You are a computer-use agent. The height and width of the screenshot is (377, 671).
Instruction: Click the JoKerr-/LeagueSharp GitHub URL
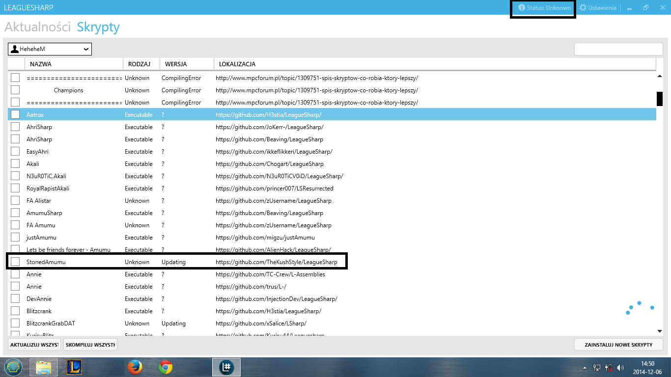[270, 127]
